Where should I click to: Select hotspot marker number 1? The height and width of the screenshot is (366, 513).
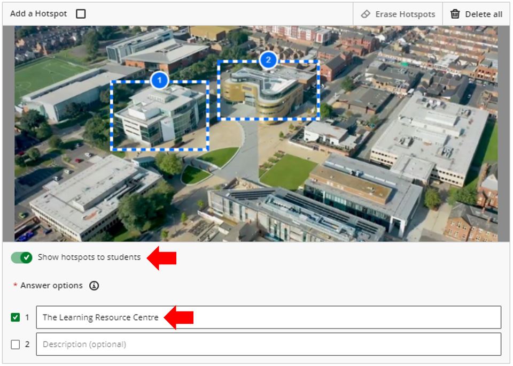(160, 80)
